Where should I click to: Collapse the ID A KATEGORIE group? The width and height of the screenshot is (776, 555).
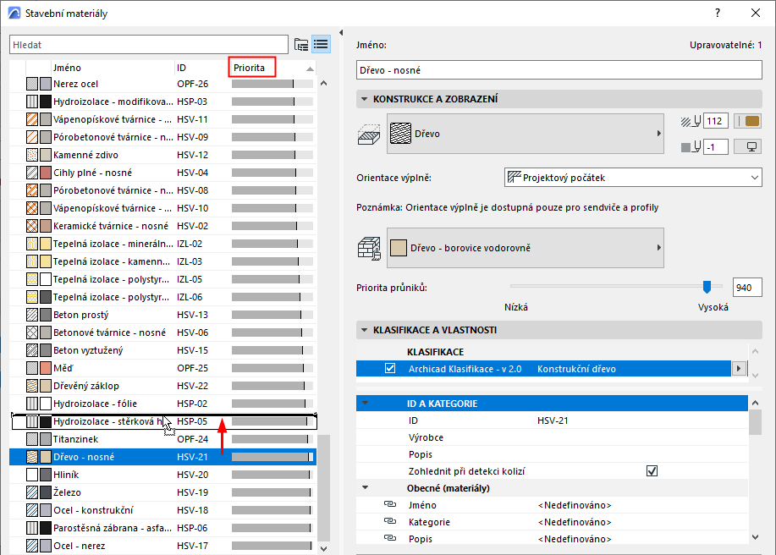(366, 404)
